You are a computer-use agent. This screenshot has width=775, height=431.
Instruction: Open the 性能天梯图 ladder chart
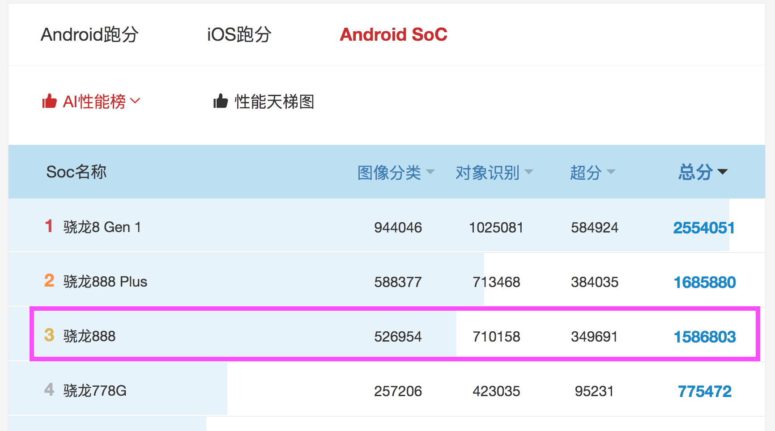[x=274, y=101]
